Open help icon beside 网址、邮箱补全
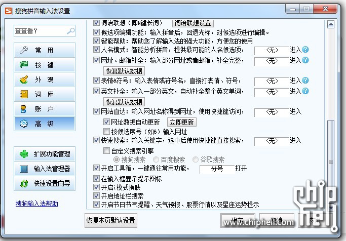 click(x=305, y=60)
